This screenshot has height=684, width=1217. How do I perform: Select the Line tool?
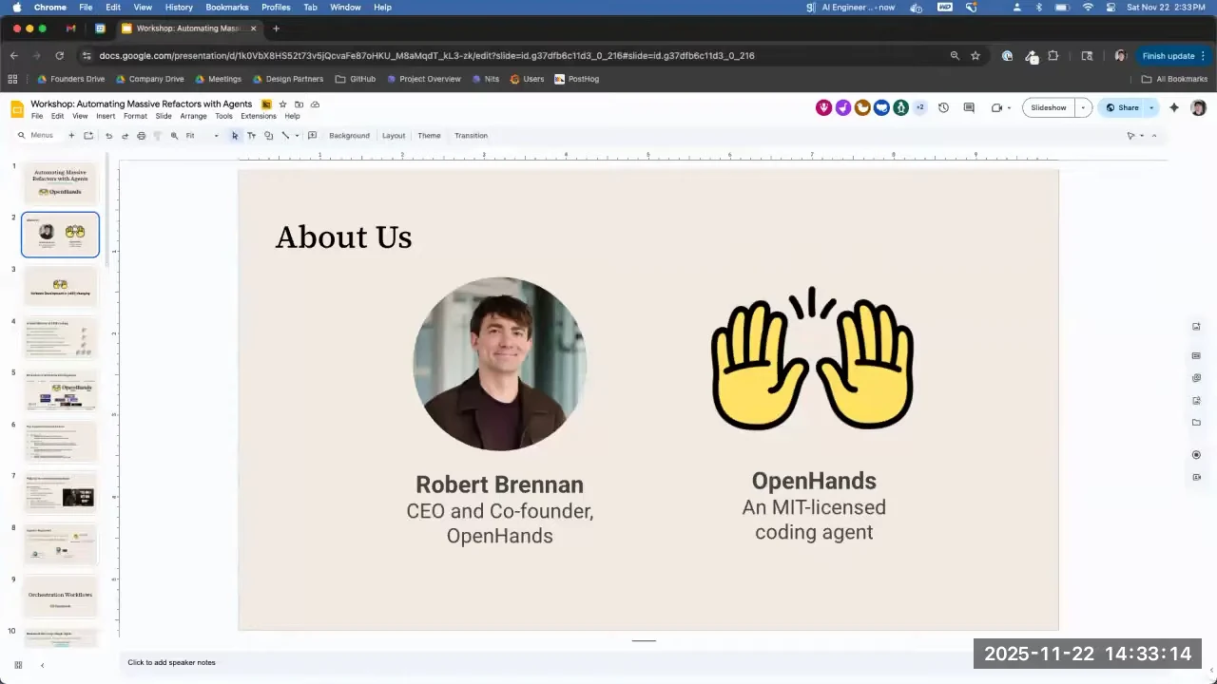pyautogui.click(x=285, y=136)
